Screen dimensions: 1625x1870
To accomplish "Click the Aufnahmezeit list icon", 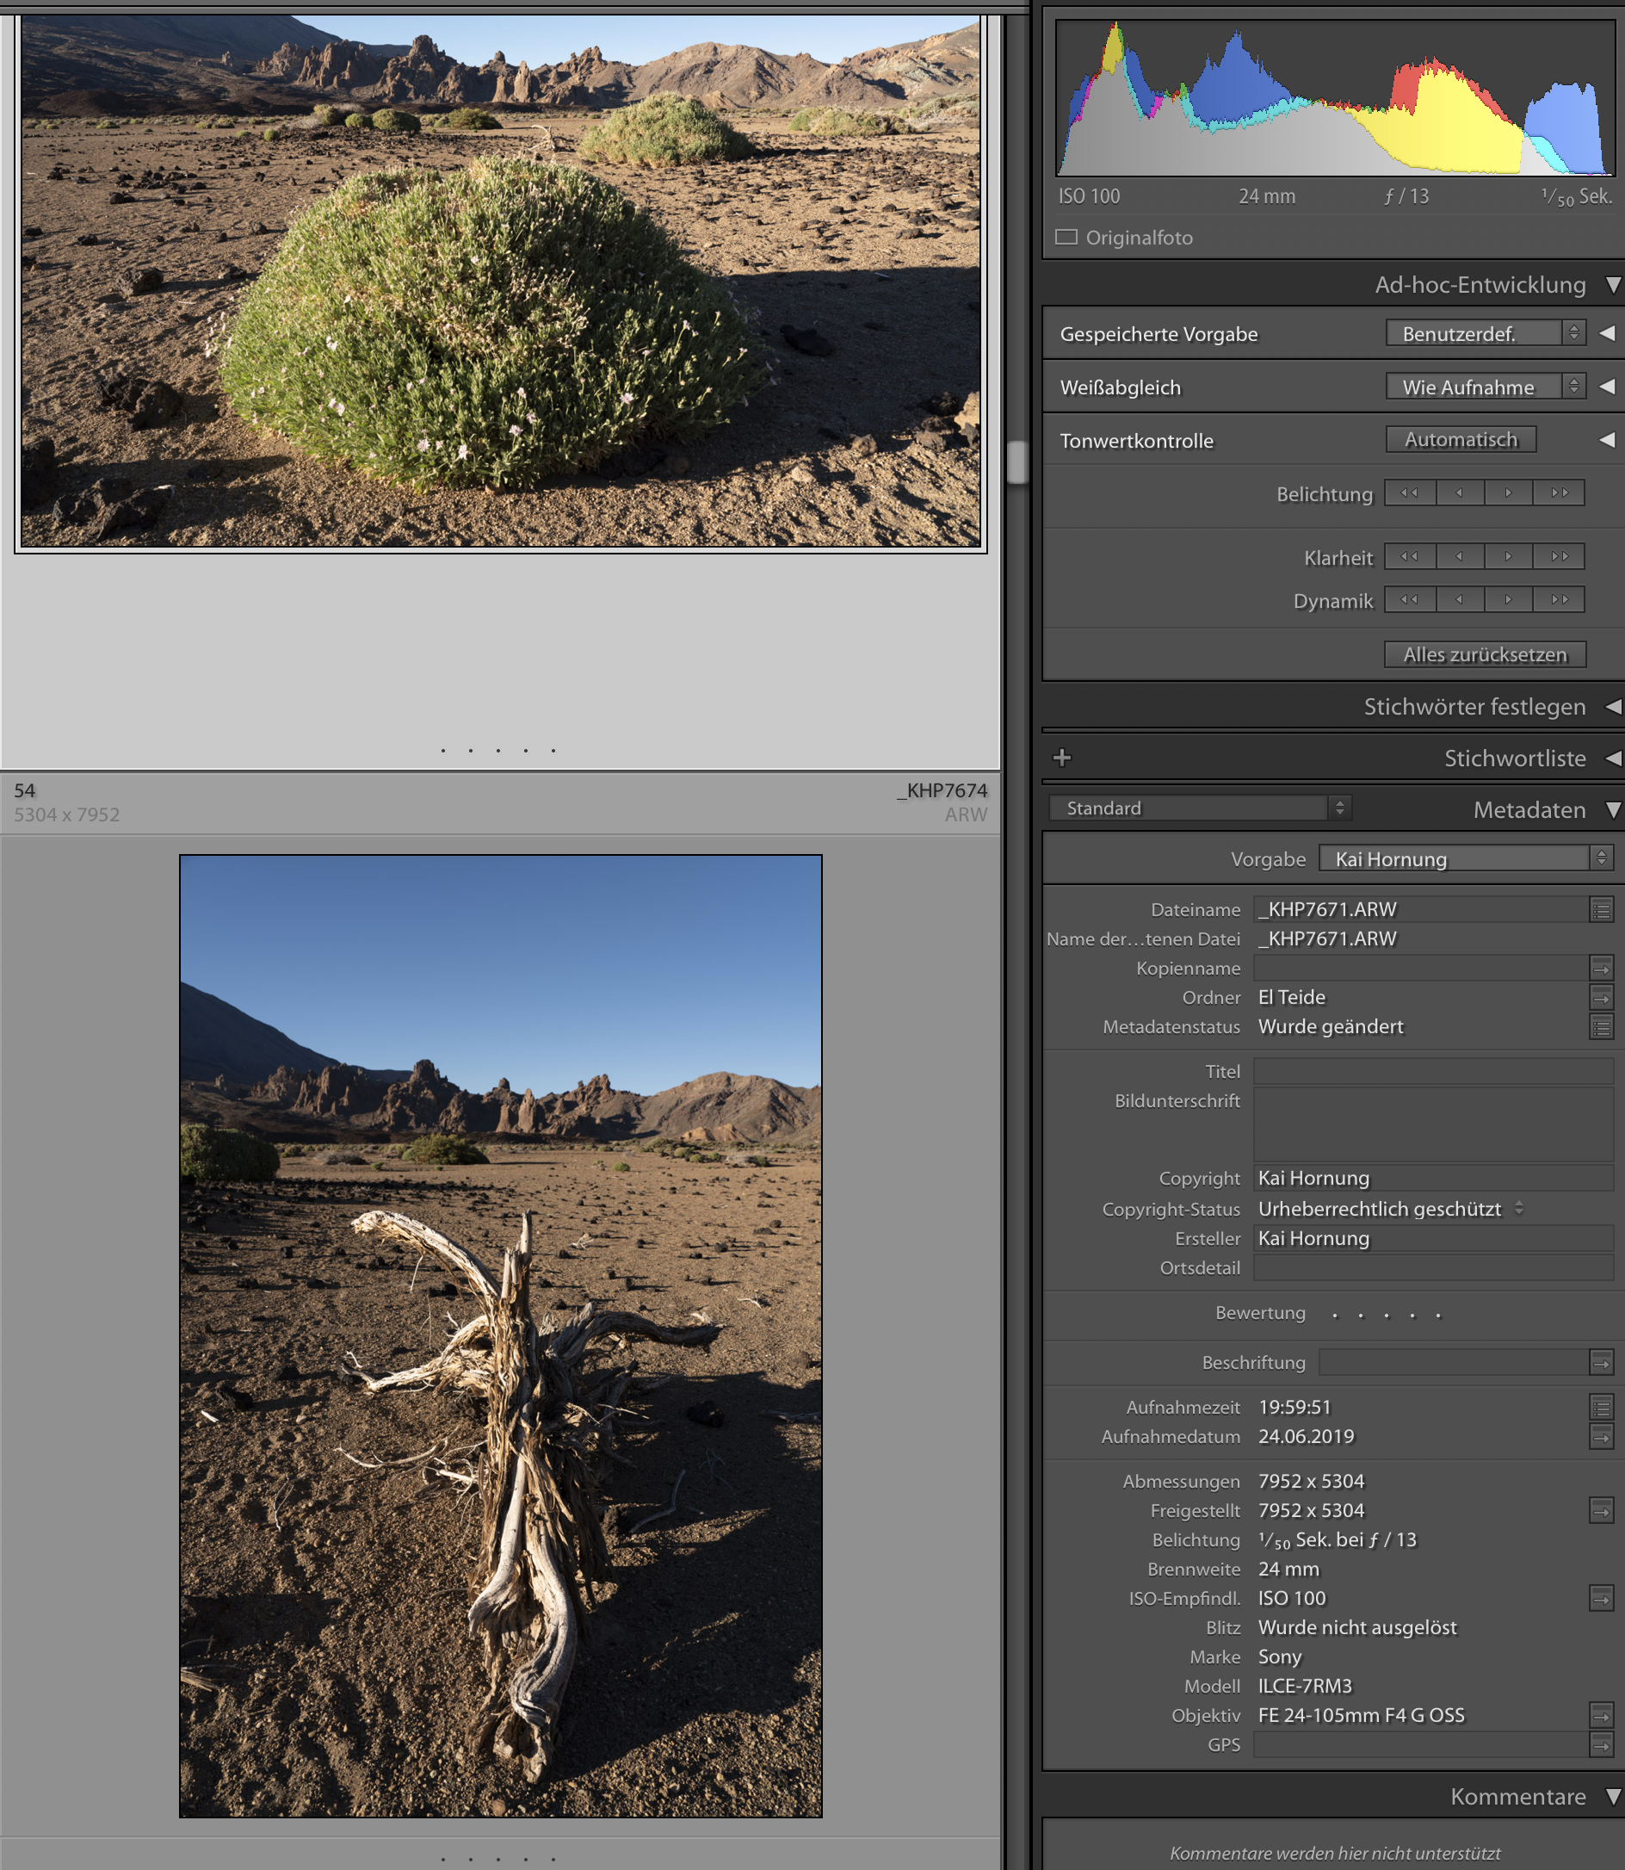I will 1602,1408.
